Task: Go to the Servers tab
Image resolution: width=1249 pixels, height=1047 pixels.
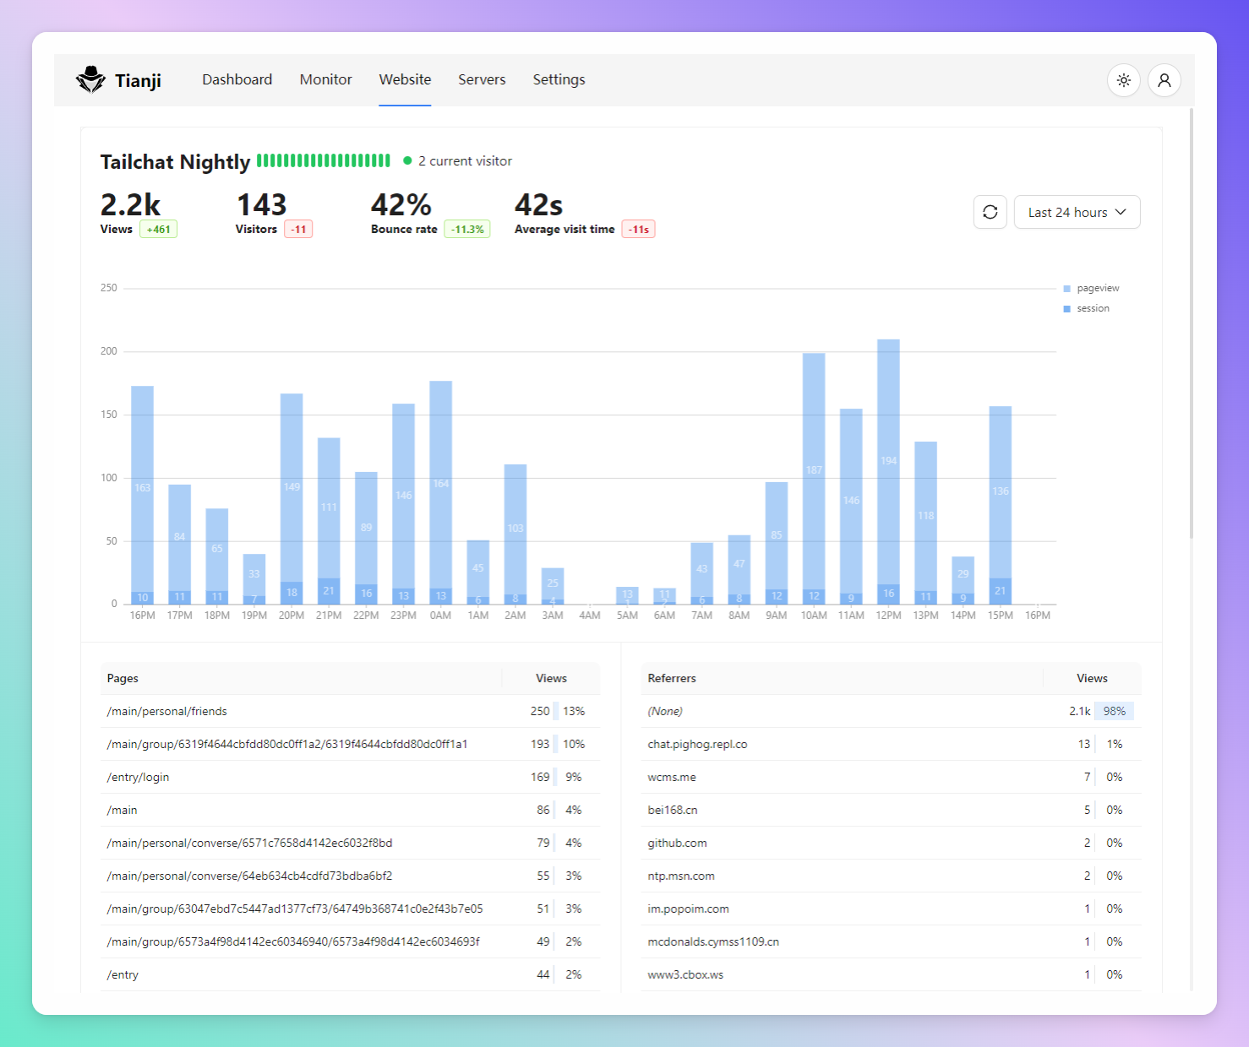Action: click(482, 79)
